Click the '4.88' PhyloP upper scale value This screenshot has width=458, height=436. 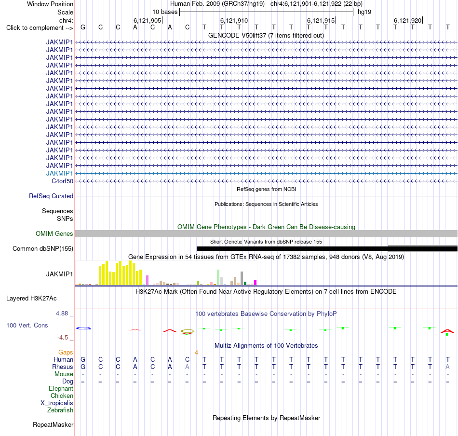point(62,313)
